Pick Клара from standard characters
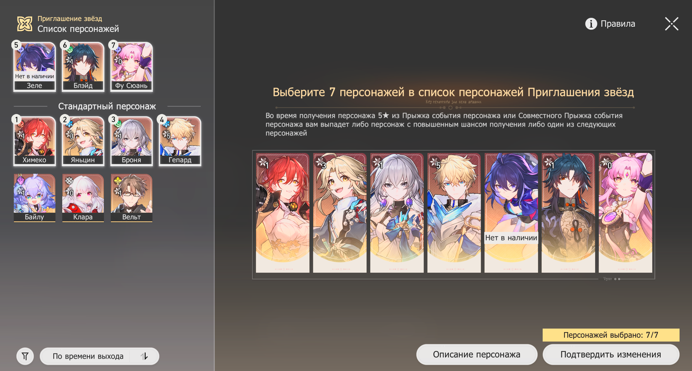This screenshot has width=692, height=371. coord(83,198)
